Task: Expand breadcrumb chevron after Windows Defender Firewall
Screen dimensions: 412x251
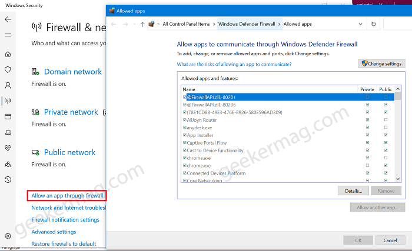Action: click(280, 24)
